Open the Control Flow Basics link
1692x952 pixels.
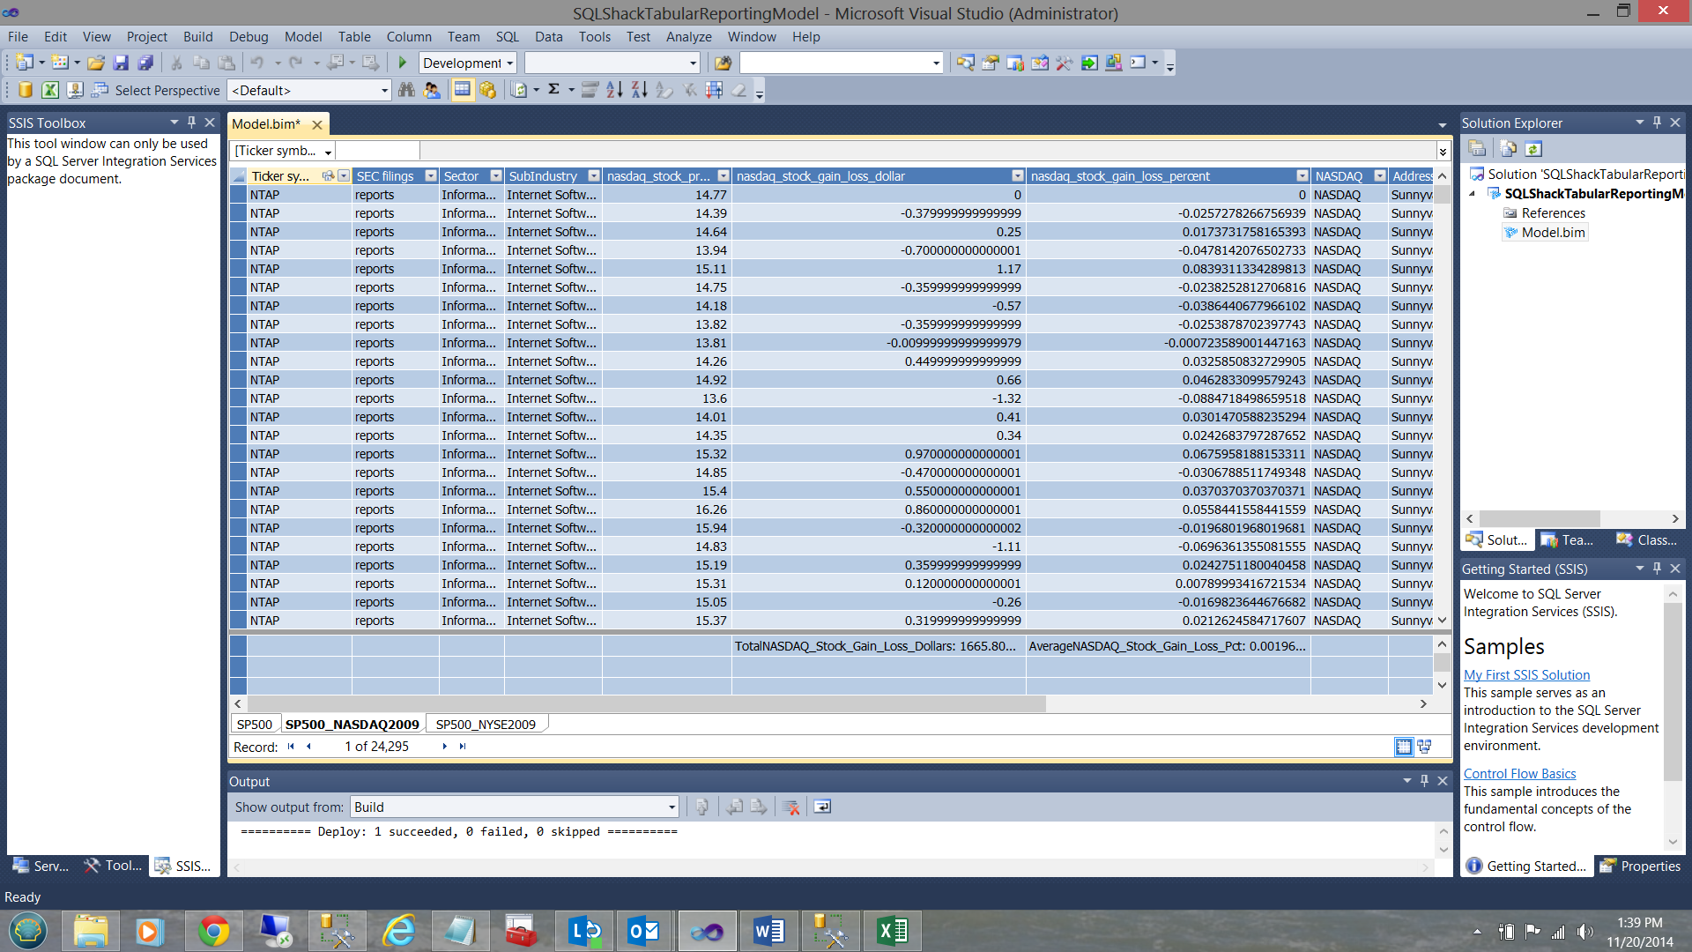[1519, 774]
